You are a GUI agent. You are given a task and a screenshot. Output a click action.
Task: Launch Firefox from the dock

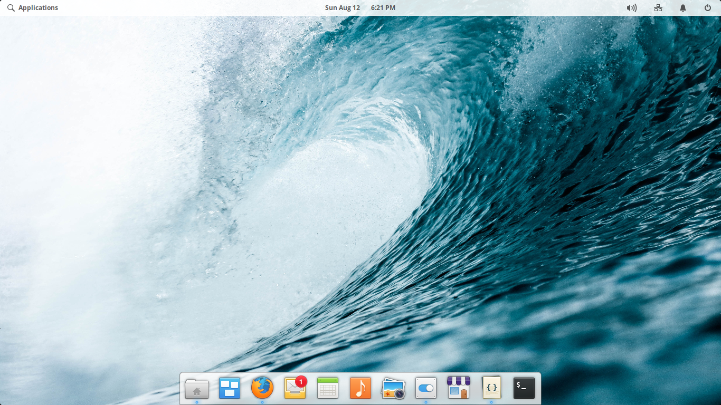tap(262, 389)
